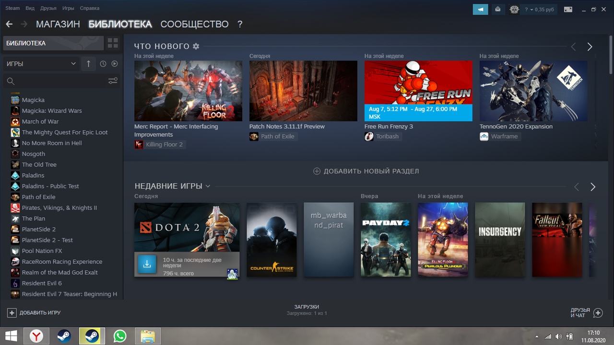
Task: Open WhatsApp from the taskbar
Action: [x=119, y=336]
